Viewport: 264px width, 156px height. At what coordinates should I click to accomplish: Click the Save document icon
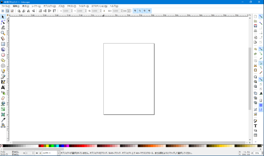(255, 26)
